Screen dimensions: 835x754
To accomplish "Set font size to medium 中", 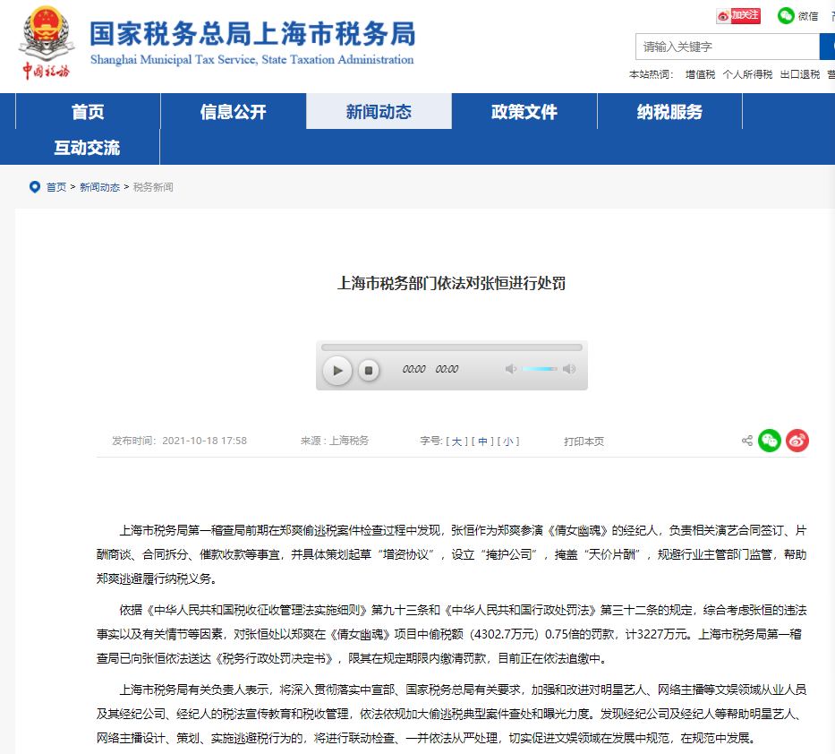I will [482, 441].
